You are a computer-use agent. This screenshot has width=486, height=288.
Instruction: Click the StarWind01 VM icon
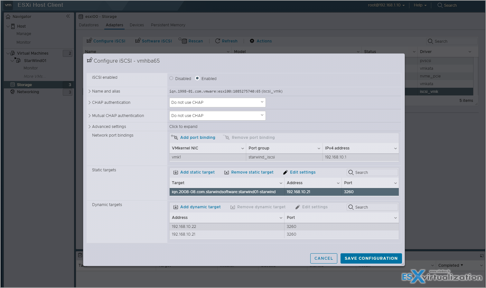[18, 60]
